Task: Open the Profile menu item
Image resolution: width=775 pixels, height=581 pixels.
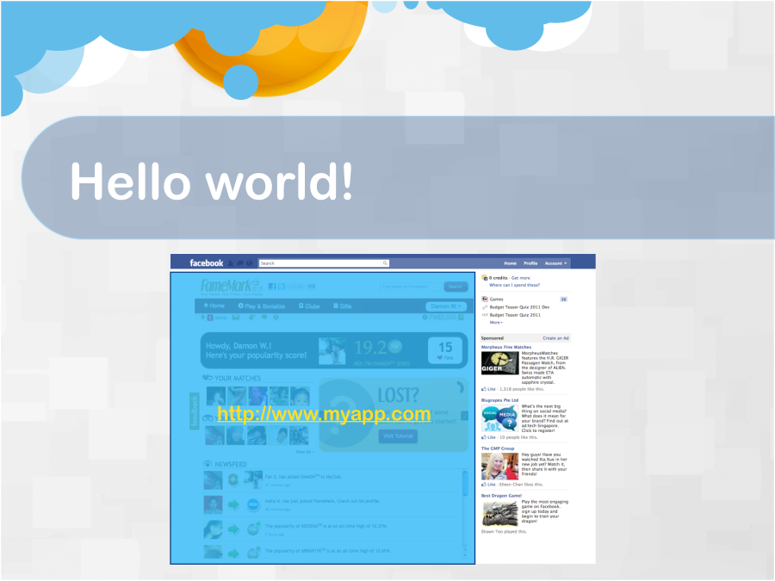Action: 530,263
